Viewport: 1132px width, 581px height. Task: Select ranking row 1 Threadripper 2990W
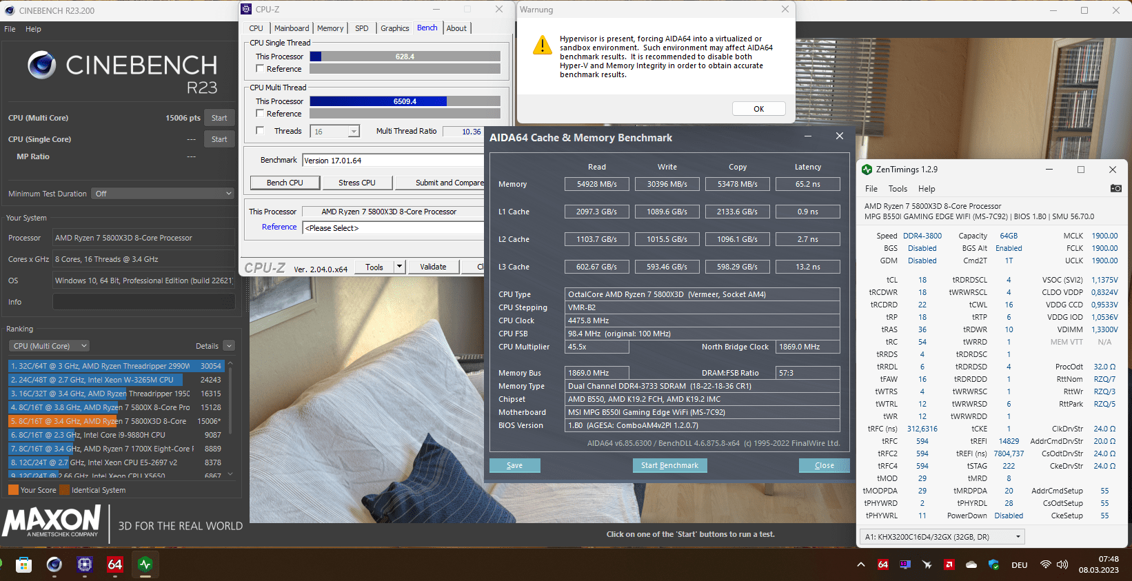117,366
